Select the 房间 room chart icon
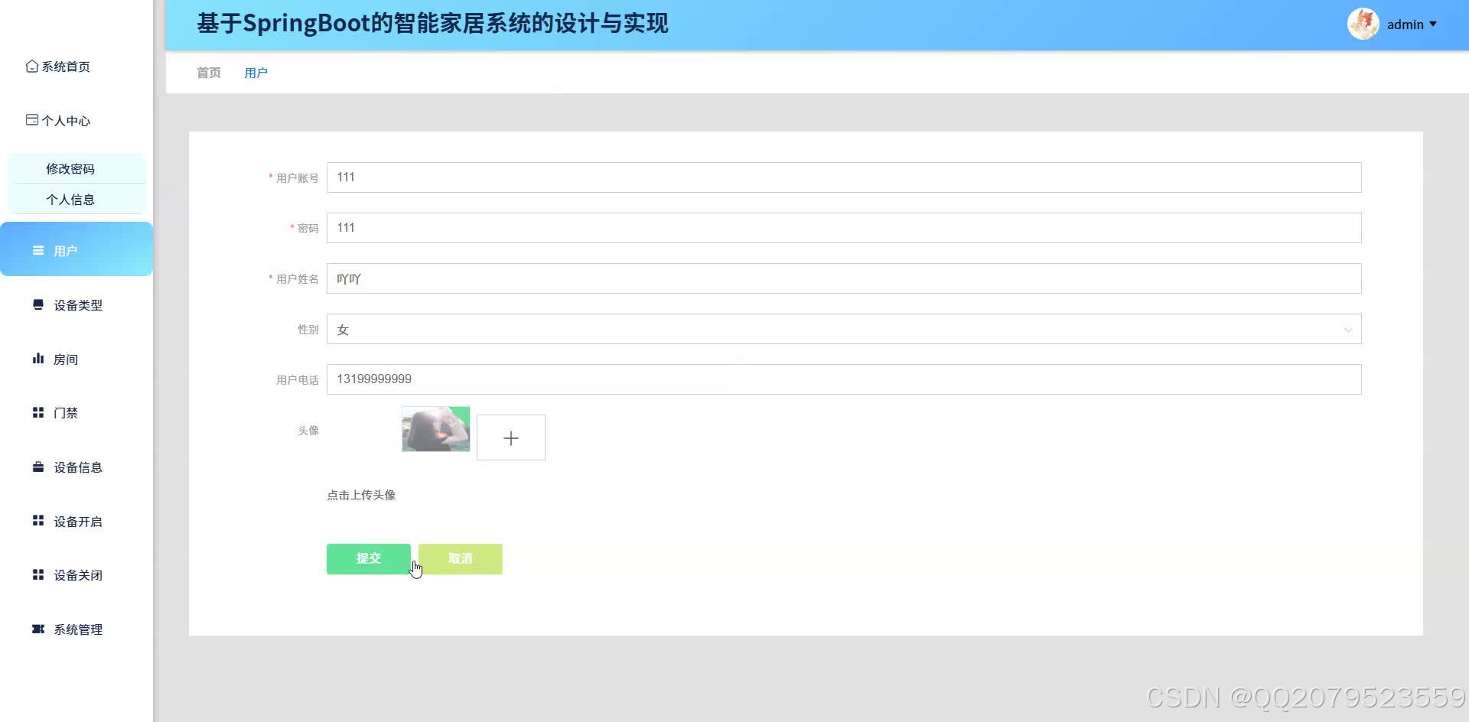Viewport: 1469px width, 722px height. tap(37, 358)
